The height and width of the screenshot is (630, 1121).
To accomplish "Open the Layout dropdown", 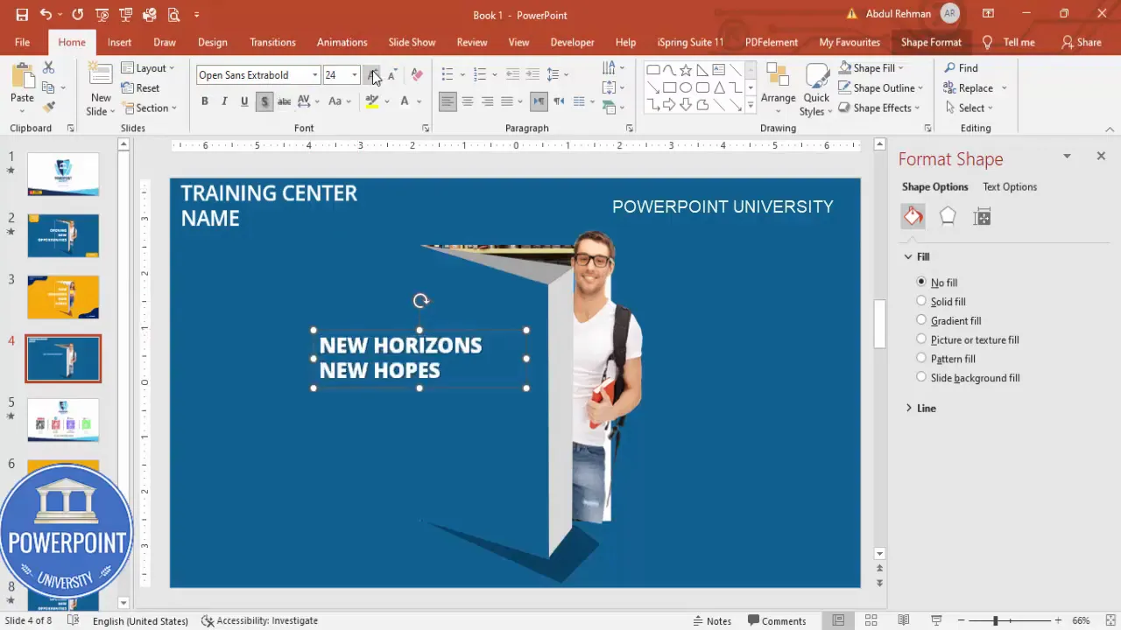I will click(148, 68).
